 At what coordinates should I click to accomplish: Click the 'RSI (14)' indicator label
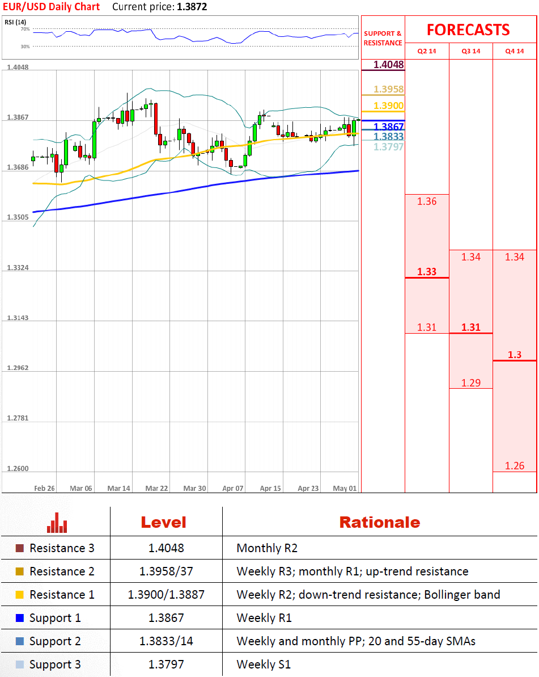point(15,22)
